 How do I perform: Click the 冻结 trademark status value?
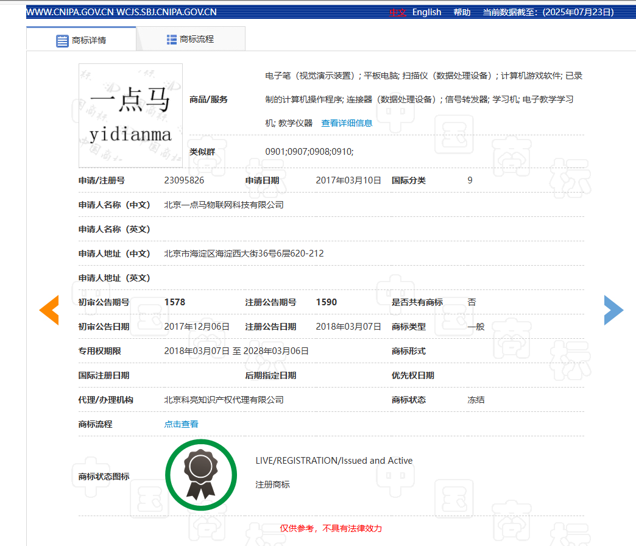pyautogui.click(x=476, y=400)
